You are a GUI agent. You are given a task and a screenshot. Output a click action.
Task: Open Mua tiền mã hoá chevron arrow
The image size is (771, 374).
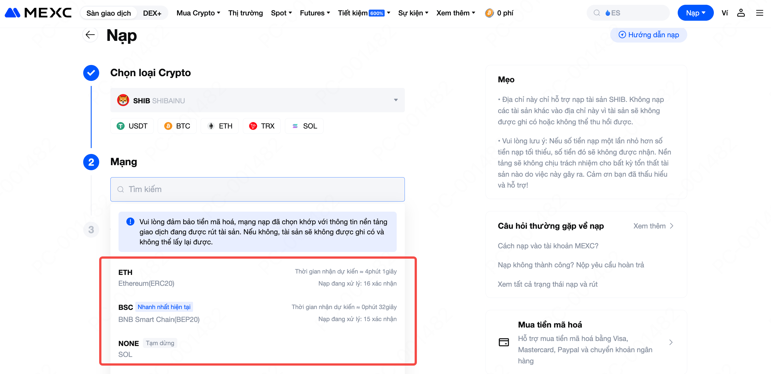tap(671, 342)
